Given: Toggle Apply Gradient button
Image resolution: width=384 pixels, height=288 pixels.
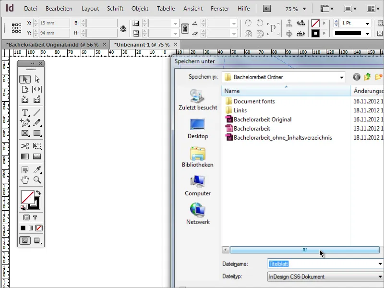Looking at the screenshot, I should pyautogui.click(x=31, y=228).
